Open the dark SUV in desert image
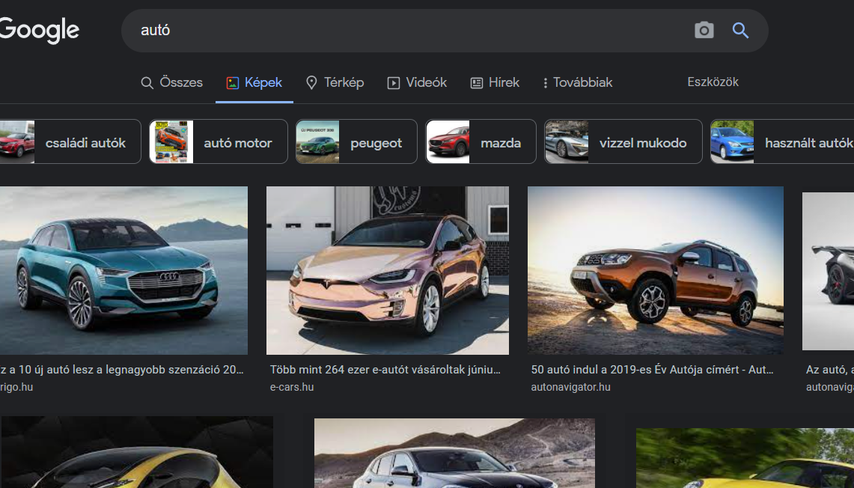The width and height of the screenshot is (854, 488). (x=454, y=453)
